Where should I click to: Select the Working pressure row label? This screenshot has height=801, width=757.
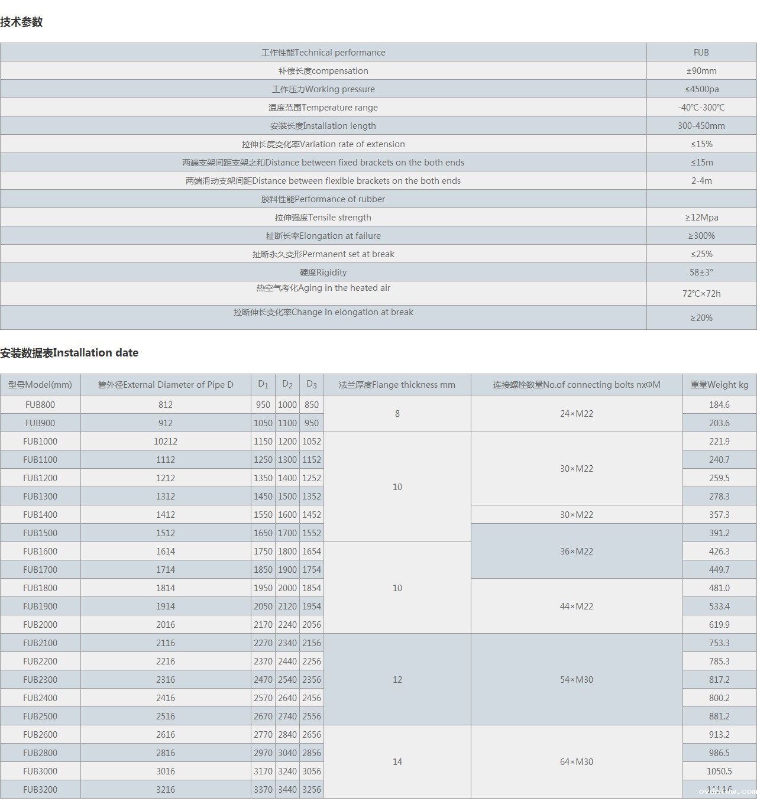point(323,89)
